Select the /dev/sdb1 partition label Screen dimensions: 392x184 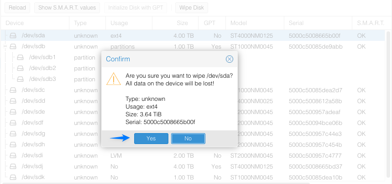click(42, 57)
